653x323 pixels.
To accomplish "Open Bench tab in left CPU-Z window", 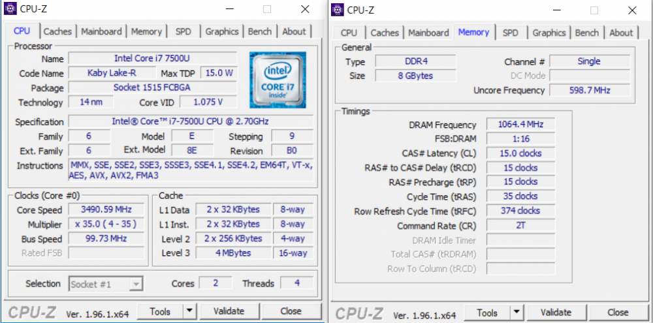I will point(261,31).
